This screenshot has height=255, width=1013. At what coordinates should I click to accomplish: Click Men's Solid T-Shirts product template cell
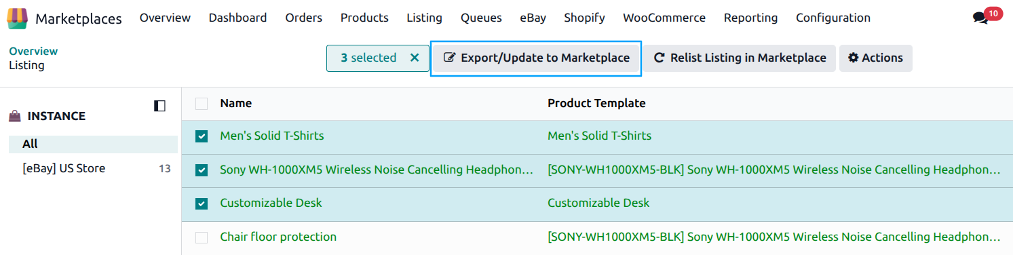point(599,136)
